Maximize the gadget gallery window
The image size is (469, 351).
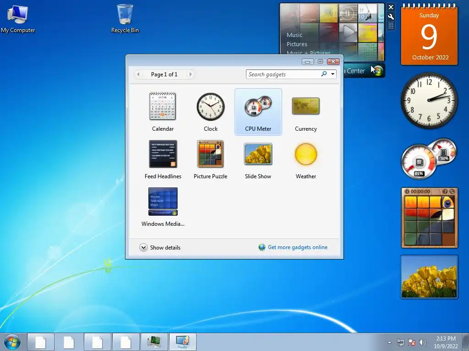click(320, 62)
